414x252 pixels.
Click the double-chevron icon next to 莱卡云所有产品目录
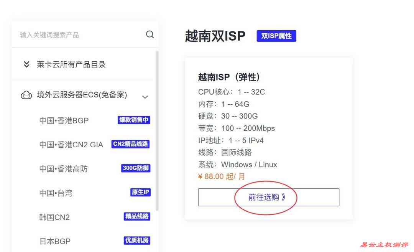(x=26, y=64)
